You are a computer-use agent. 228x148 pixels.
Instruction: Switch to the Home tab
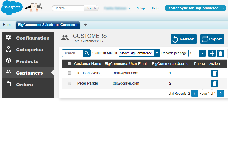pyautogui.click(x=8, y=25)
